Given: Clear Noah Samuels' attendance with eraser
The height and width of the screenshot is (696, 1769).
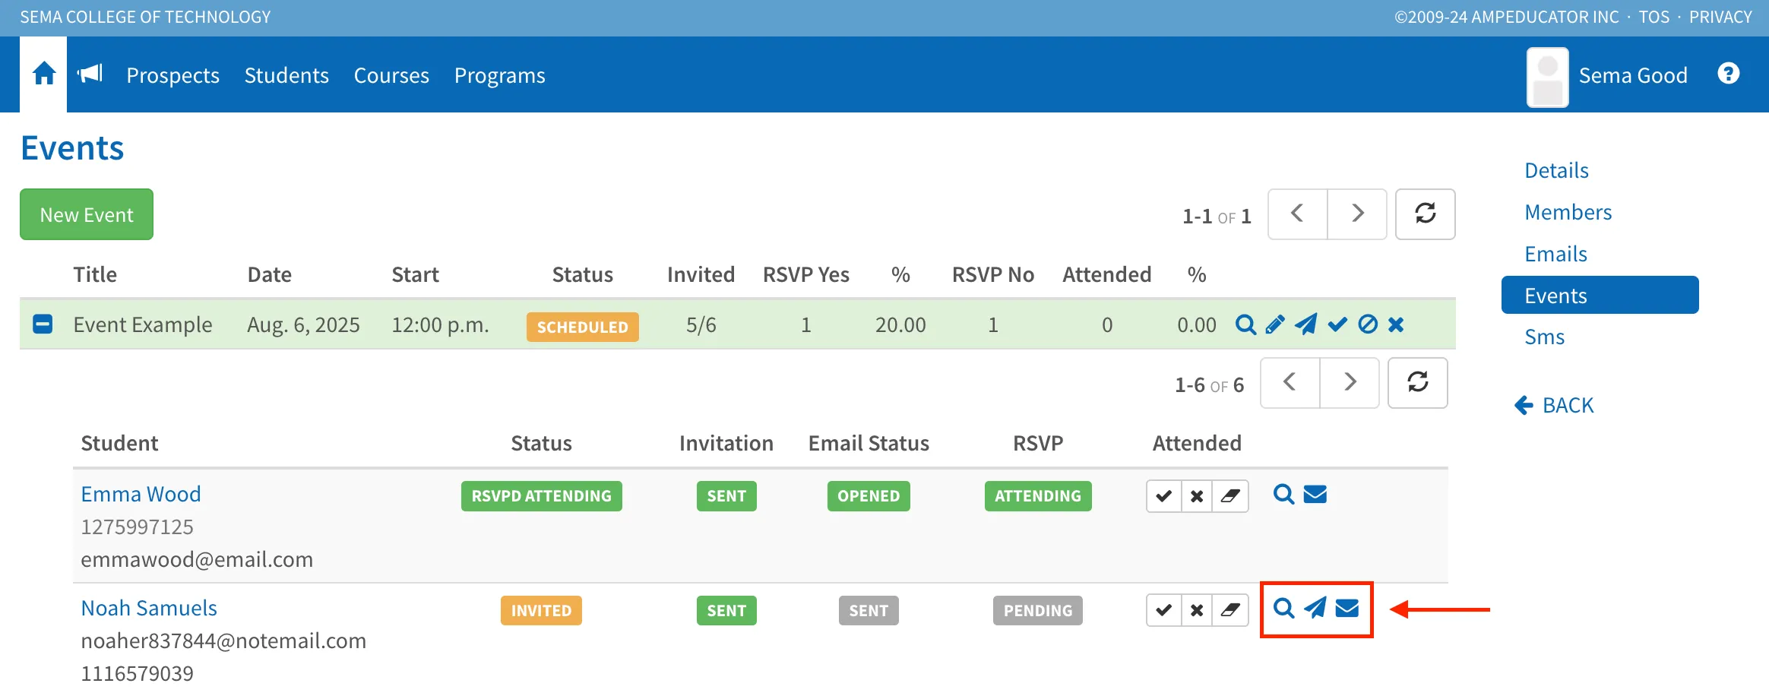Looking at the screenshot, I should [x=1230, y=610].
